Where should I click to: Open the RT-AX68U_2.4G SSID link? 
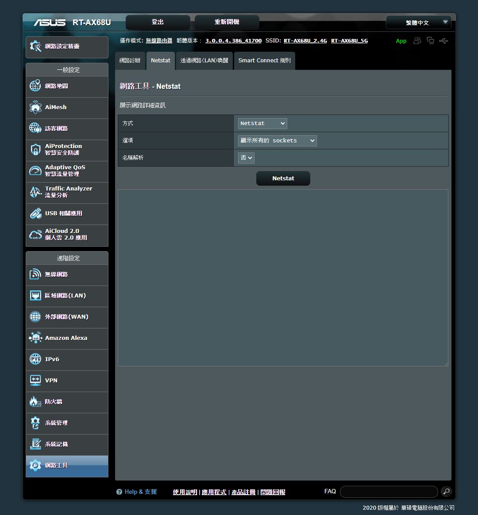(305, 41)
